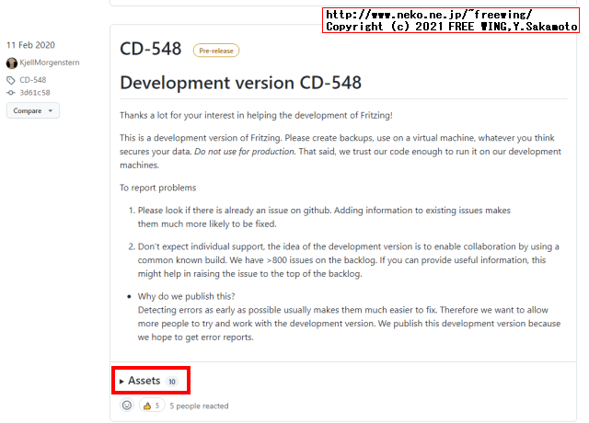Click the Assets count badge showing 10

coord(172,382)
